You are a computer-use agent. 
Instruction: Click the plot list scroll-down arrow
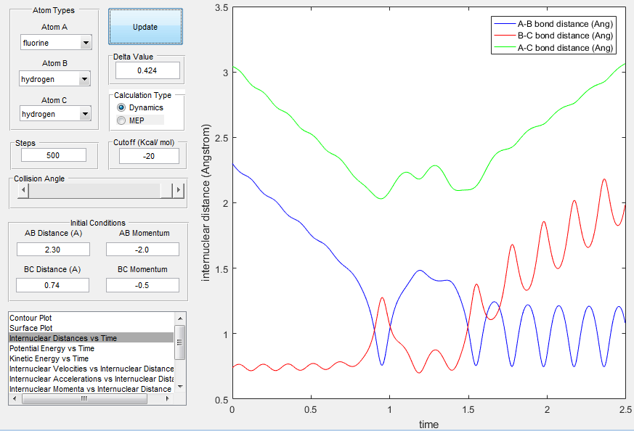(180, 387)
